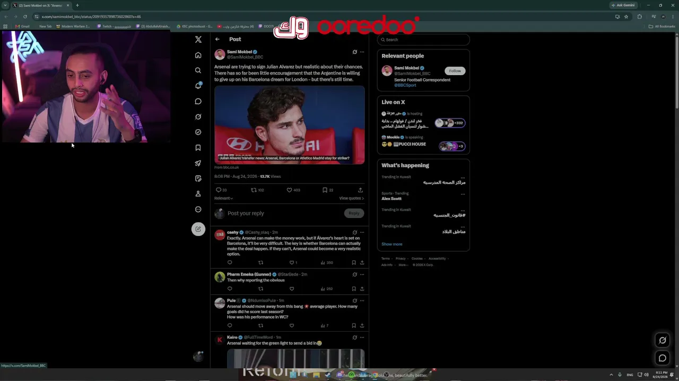Expand the View quotes link
The width and height of the screenshot is (679, 381).
[x=352, y=198]
